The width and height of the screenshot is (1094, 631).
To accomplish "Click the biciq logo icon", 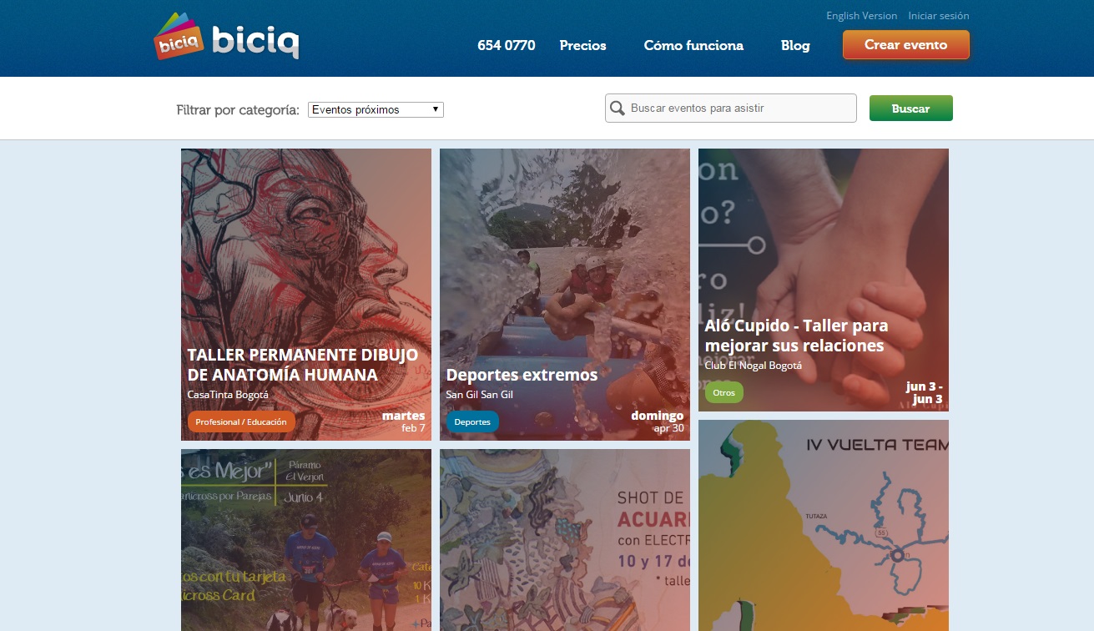I will click(179, 37).
